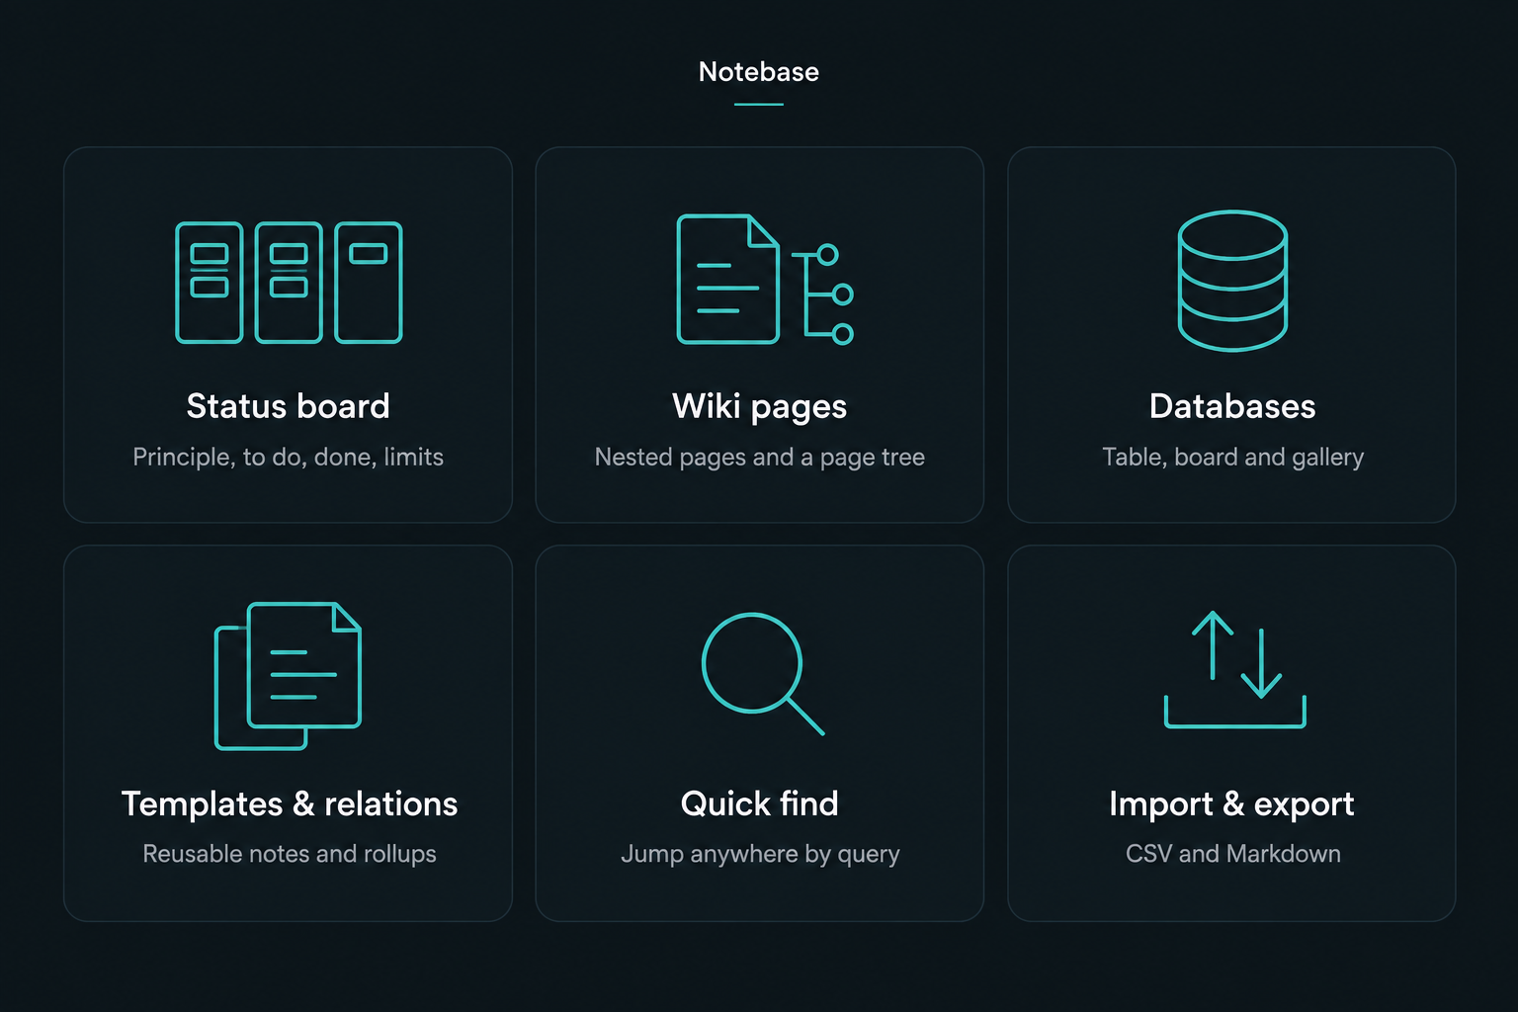The height and width of the screenshot is (1012, 1518).
Task: Open the Status board title
Action: coord(289,406)
